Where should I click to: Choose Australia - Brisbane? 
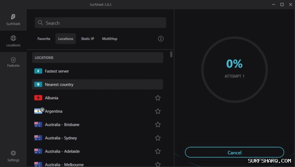(97, 124)
